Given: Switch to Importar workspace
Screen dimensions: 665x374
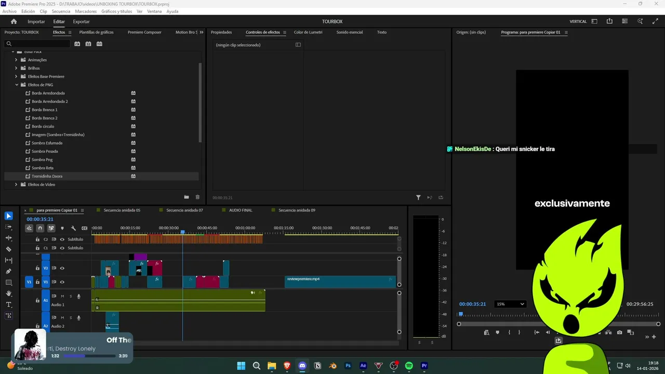Looking at the screenshot, I should pyautogui.click(x=36, y=21).
